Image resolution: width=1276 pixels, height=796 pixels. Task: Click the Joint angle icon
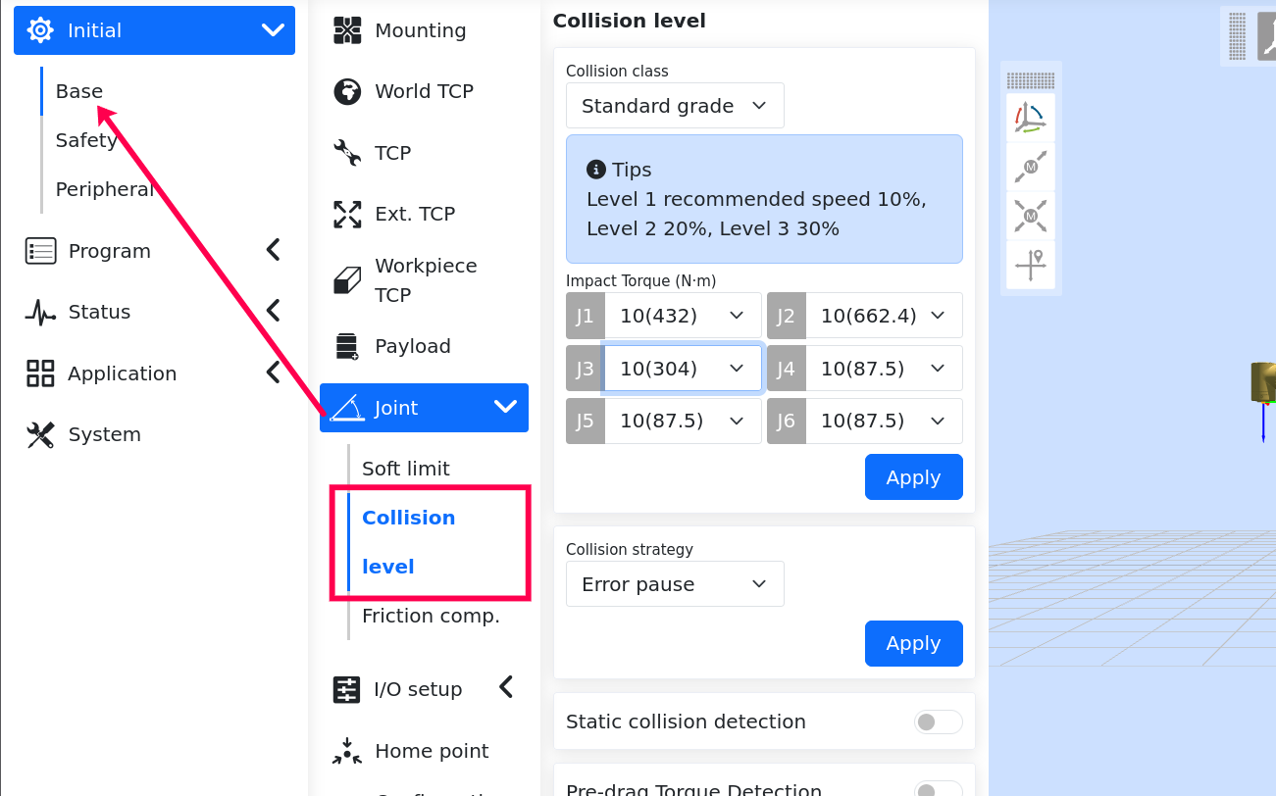[347, 408]
